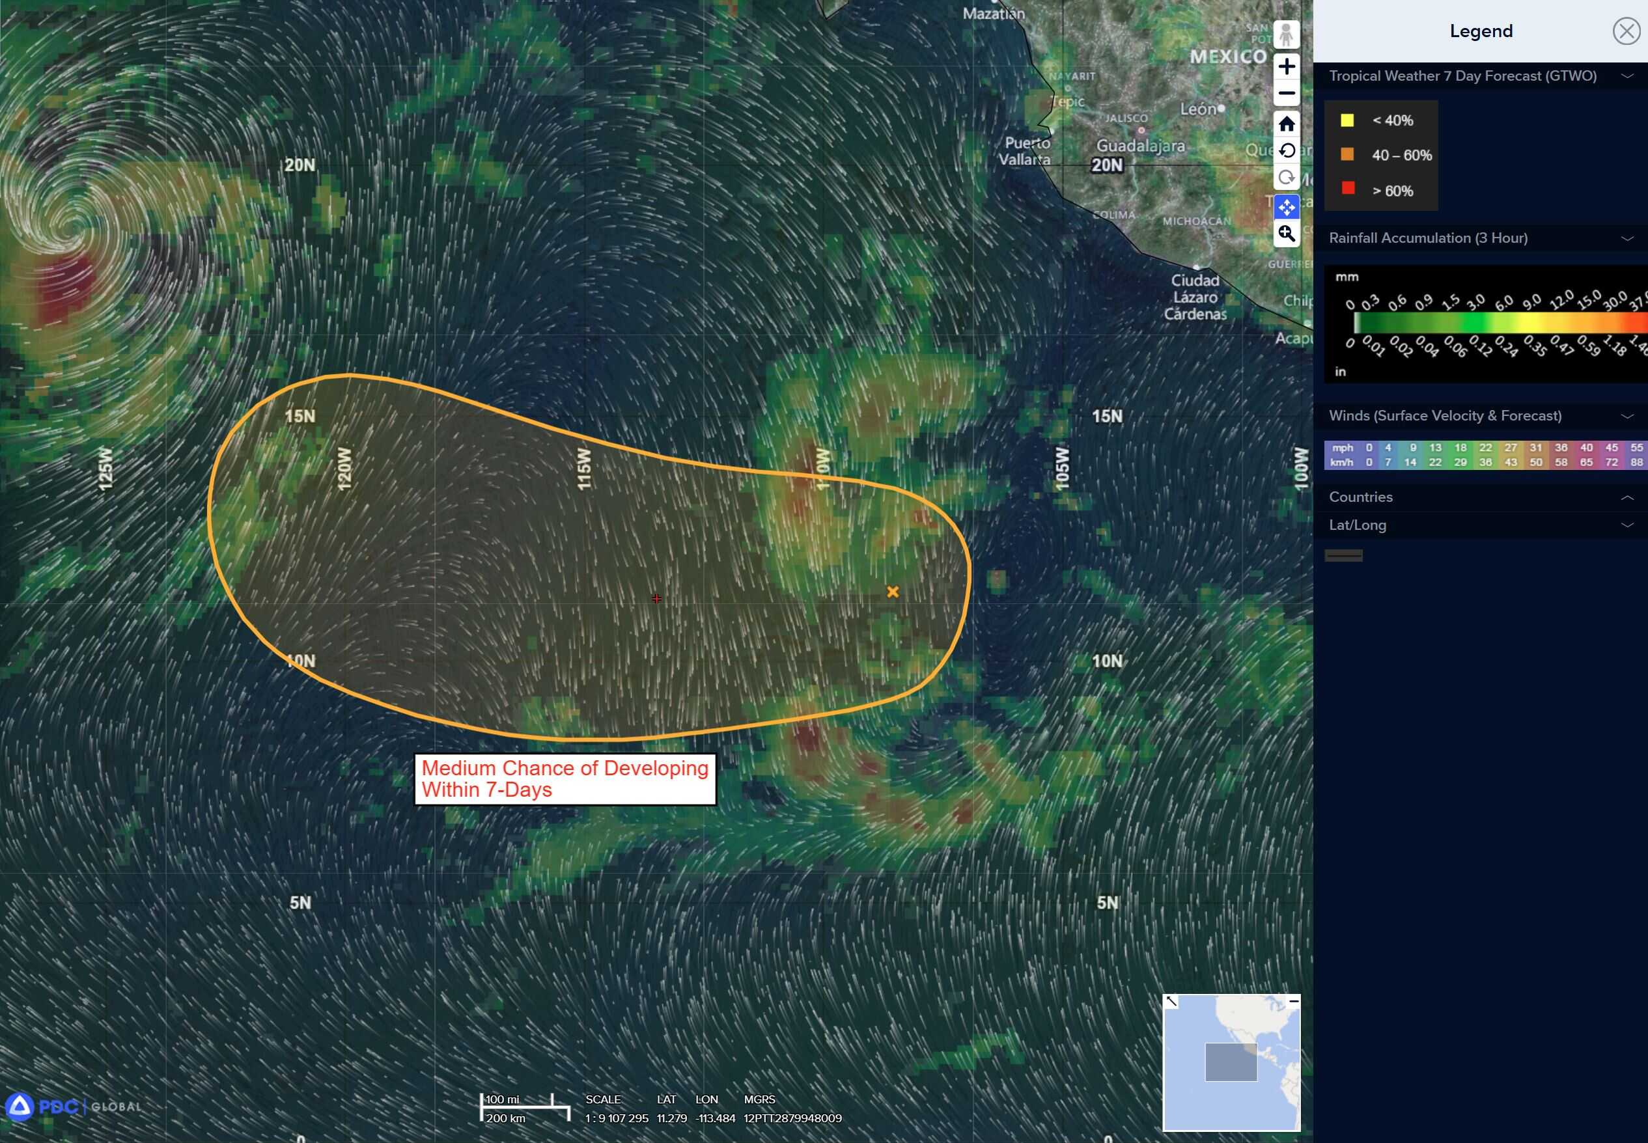Click the street view pegman icon
The image size is (1648, 1143).
tap(1287, 34)
